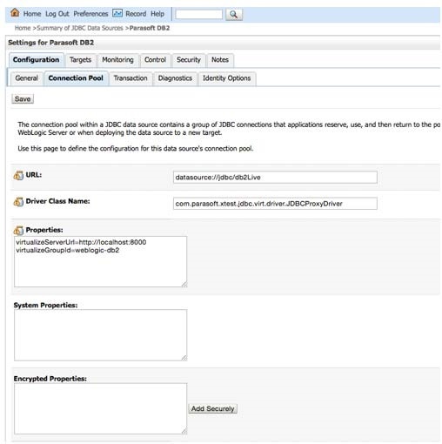442x444 pixels.
Task: Open Summary of JDBC Data Sources breadcrumb
Action: [80, 28]
